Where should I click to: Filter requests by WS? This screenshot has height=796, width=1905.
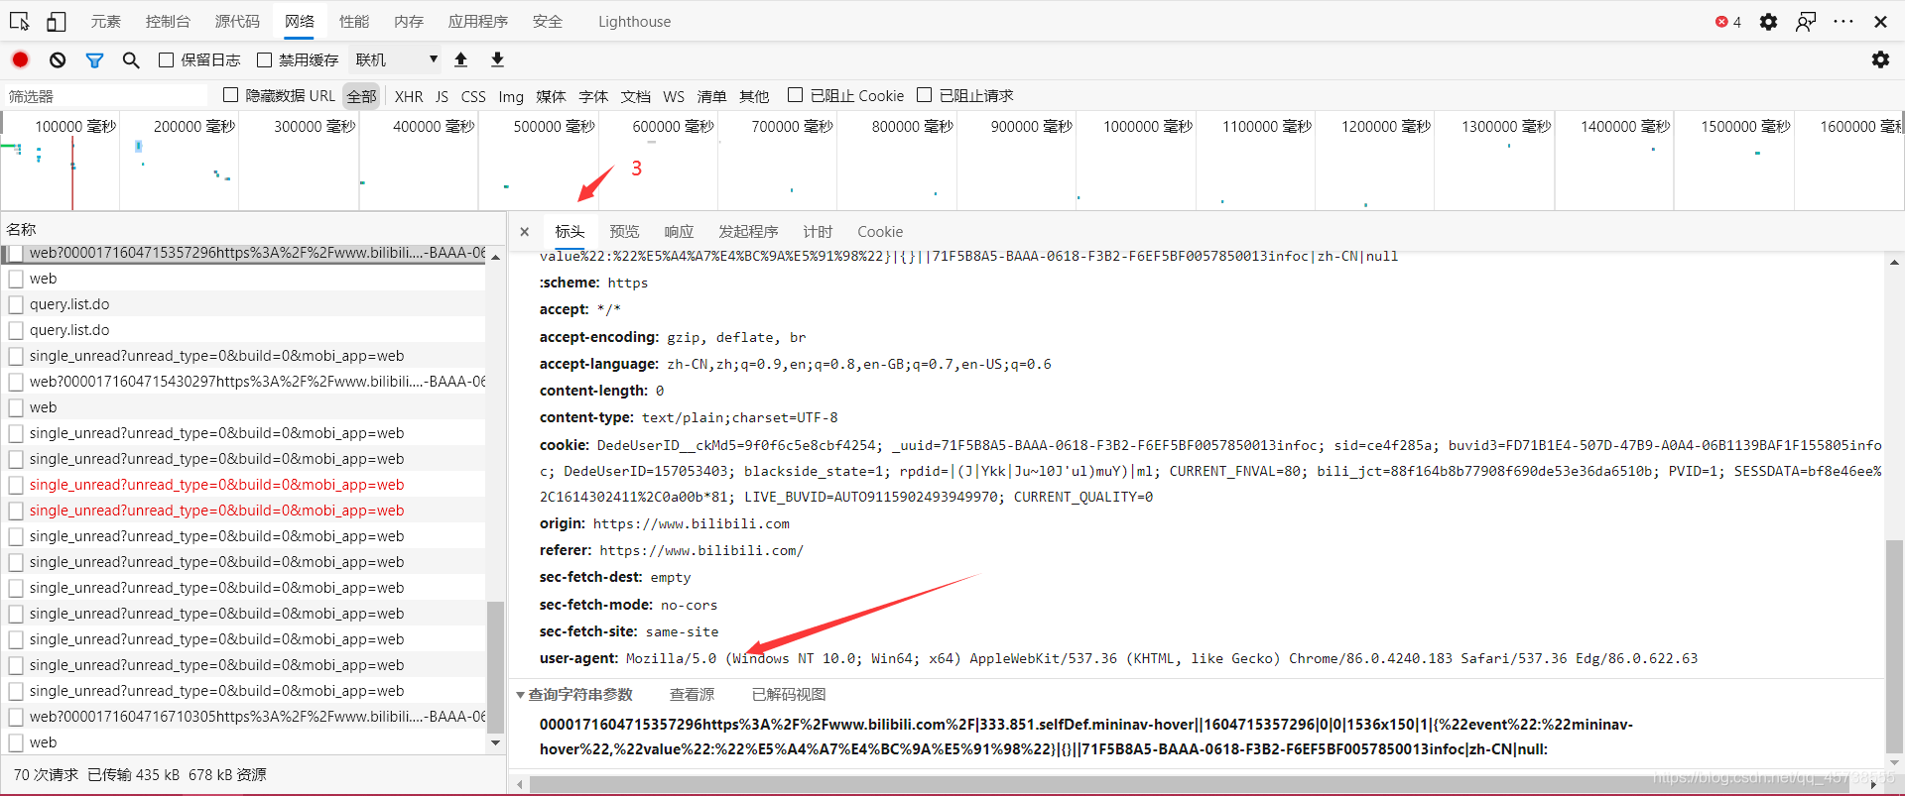(x=674, y=96)
